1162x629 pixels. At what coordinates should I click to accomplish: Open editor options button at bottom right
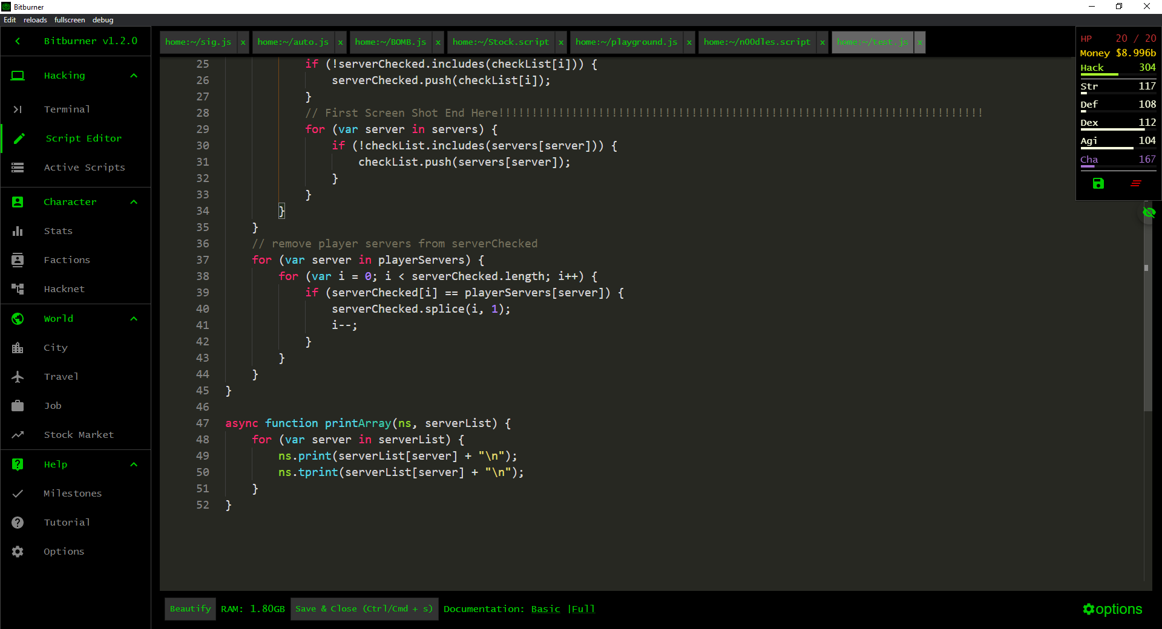(x=1112, y=609)
